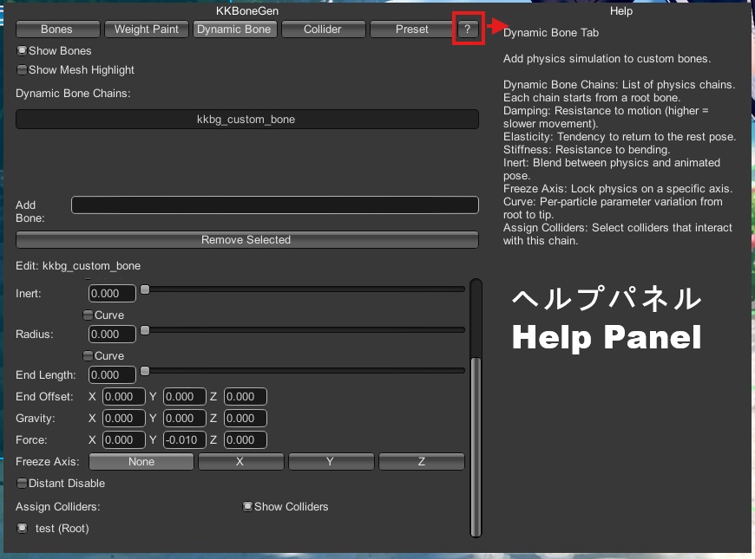Toggle the help panel with the ? button
The image size is (755, 559).
tap(467, 29)
